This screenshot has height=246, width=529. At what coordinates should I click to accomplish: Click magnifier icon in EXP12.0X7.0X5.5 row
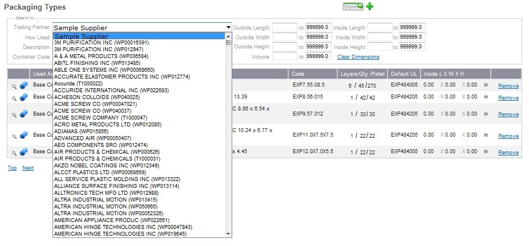click(14, 152)
